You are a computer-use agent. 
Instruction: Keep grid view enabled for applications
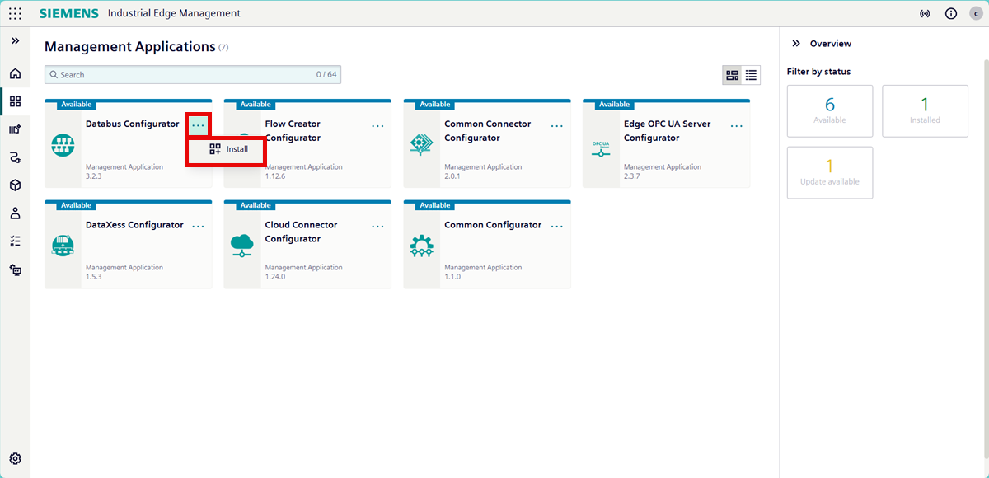(732, 74)
